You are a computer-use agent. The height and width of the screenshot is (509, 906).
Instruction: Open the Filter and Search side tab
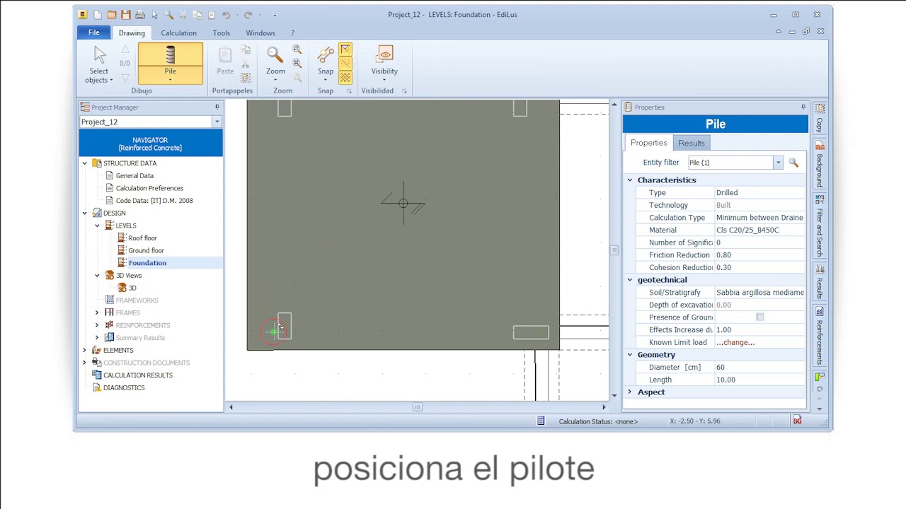(x=820, y=226)
